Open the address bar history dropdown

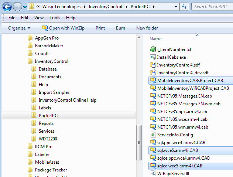point(176,7)
